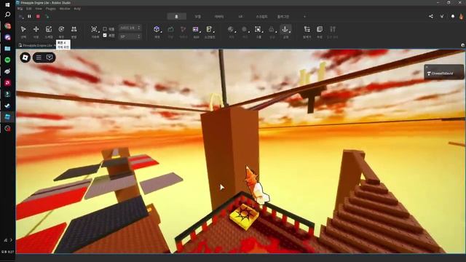Stop the playtest with red button
Image resolution: width=466 pixels, height=262 pixels.
click(x=38, y=16)
